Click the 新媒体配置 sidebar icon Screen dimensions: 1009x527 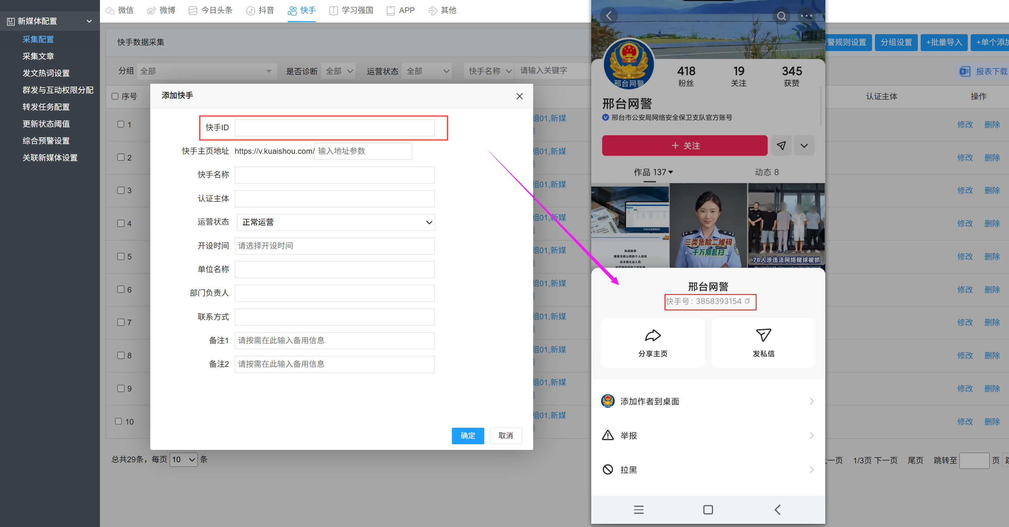pyautogui.click(x=11, y=21)
